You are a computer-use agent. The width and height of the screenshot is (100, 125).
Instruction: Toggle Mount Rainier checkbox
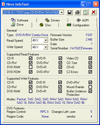[90, 87]
